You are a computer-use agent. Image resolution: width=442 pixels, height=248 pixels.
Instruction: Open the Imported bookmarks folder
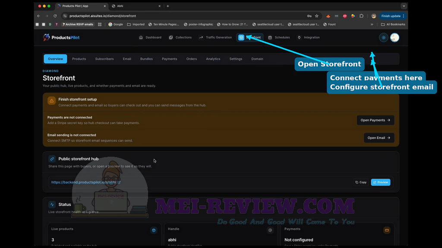[x=136, y=25]
